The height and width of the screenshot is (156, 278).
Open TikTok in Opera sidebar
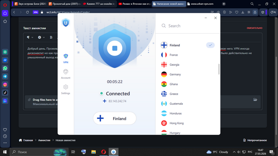click(x=5, y=93)
